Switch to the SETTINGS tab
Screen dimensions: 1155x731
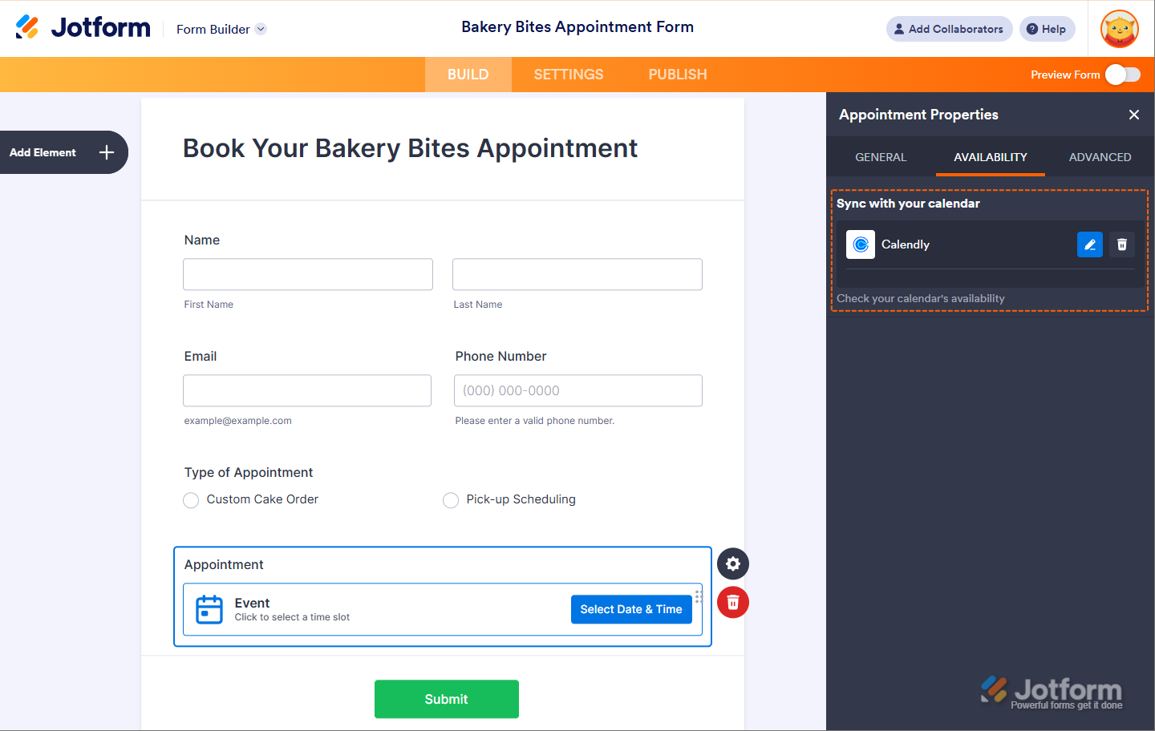point(568,75)
